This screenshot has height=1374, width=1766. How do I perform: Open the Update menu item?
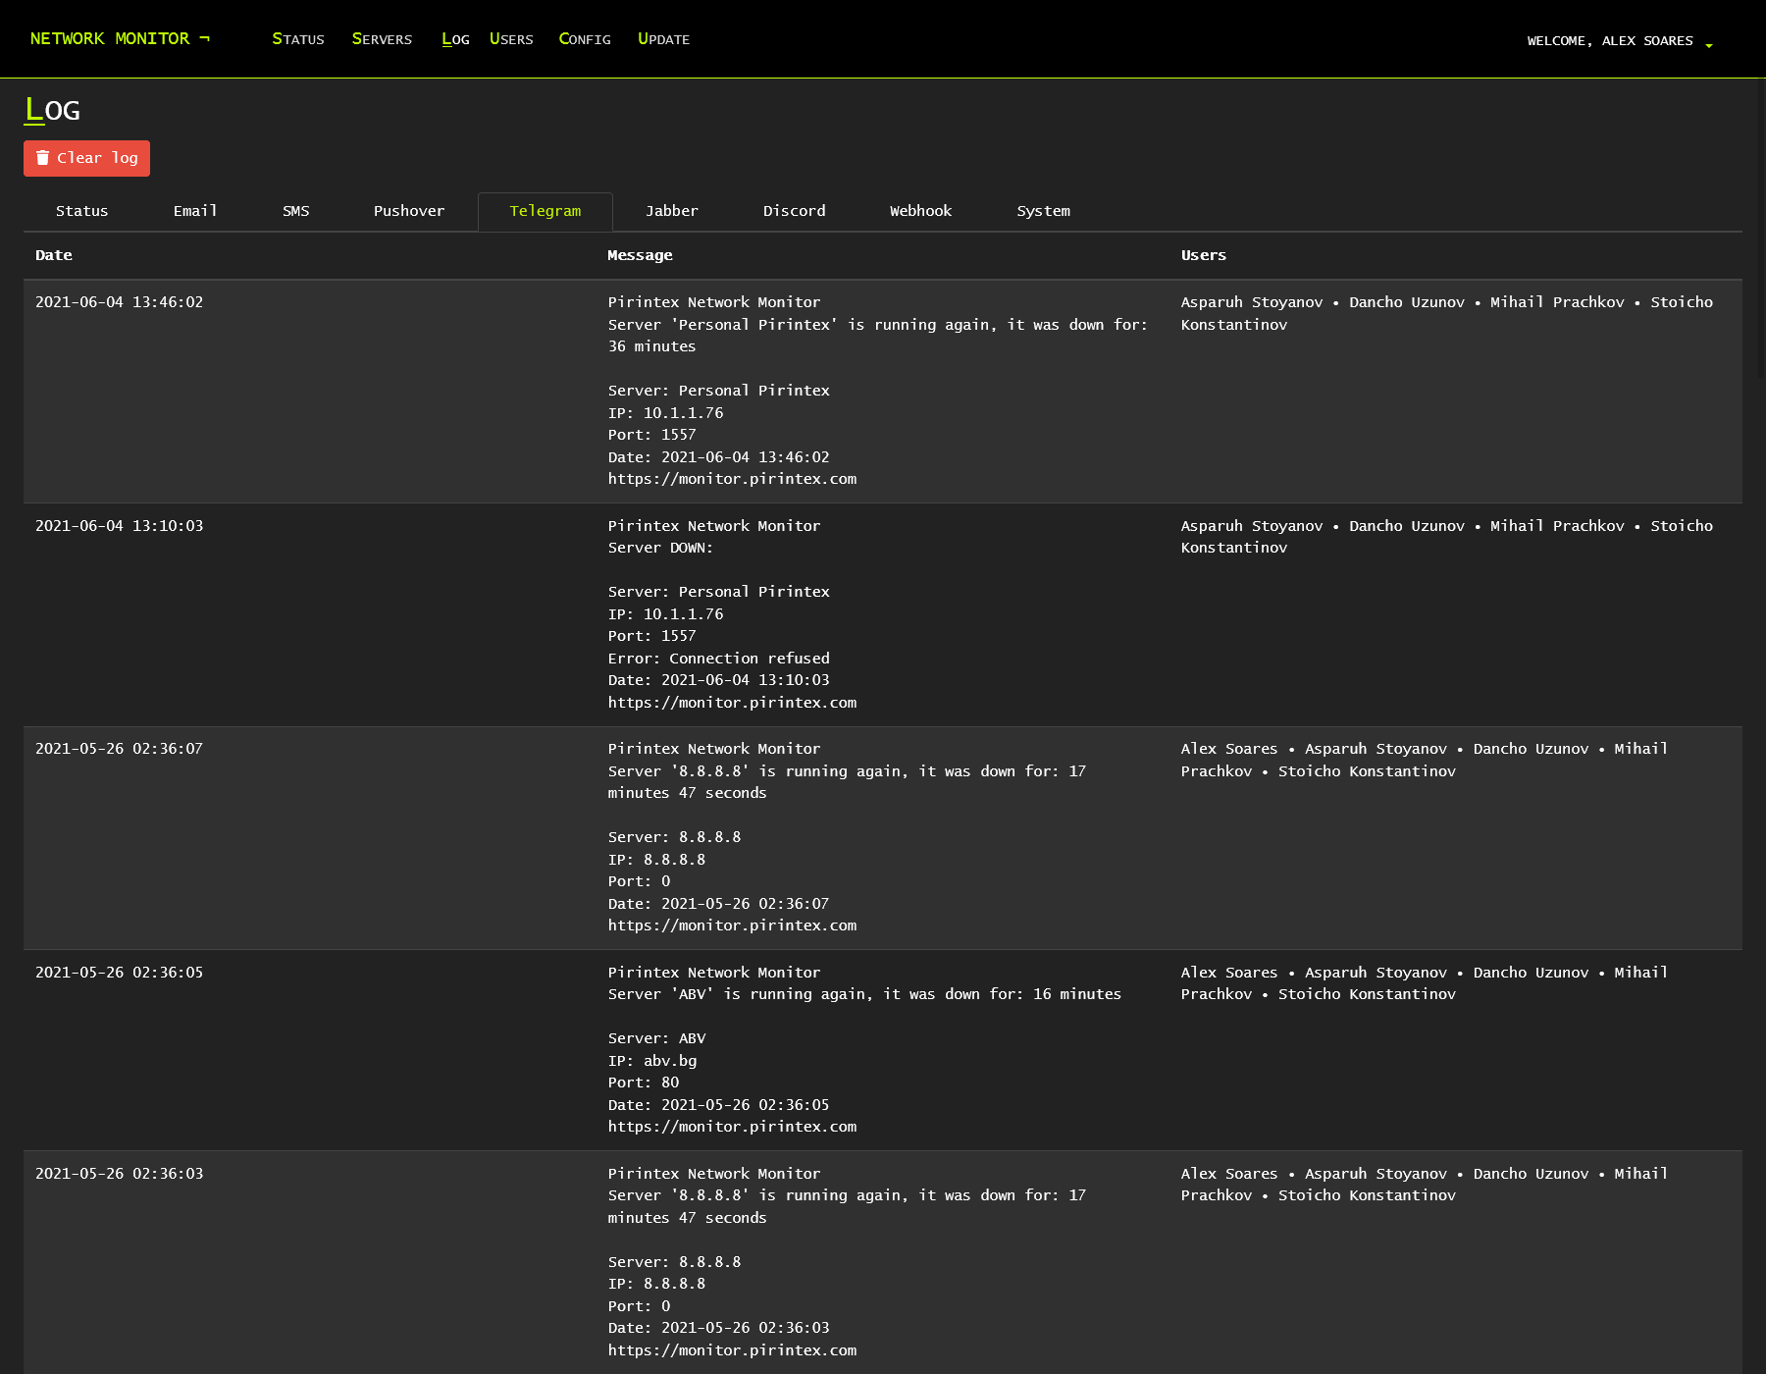[x=663, y=39]
